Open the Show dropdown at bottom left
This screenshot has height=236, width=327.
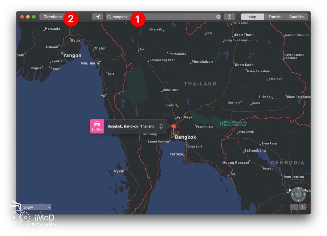pos(36,207)
